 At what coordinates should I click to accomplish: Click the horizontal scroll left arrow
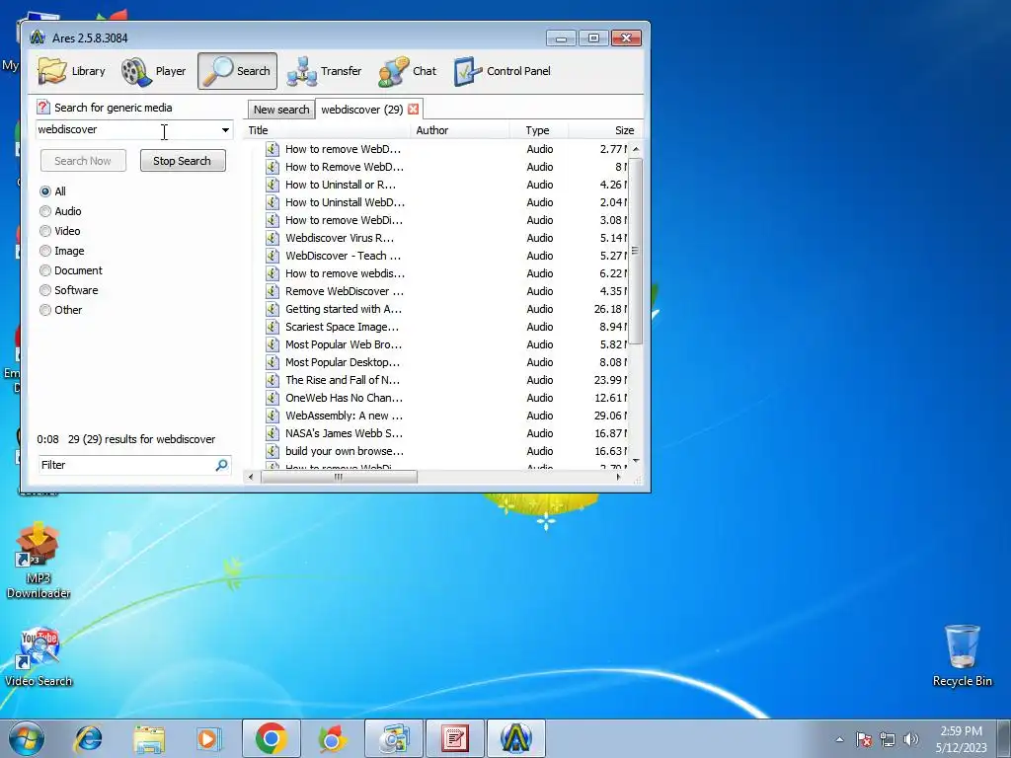coord(252,477)
